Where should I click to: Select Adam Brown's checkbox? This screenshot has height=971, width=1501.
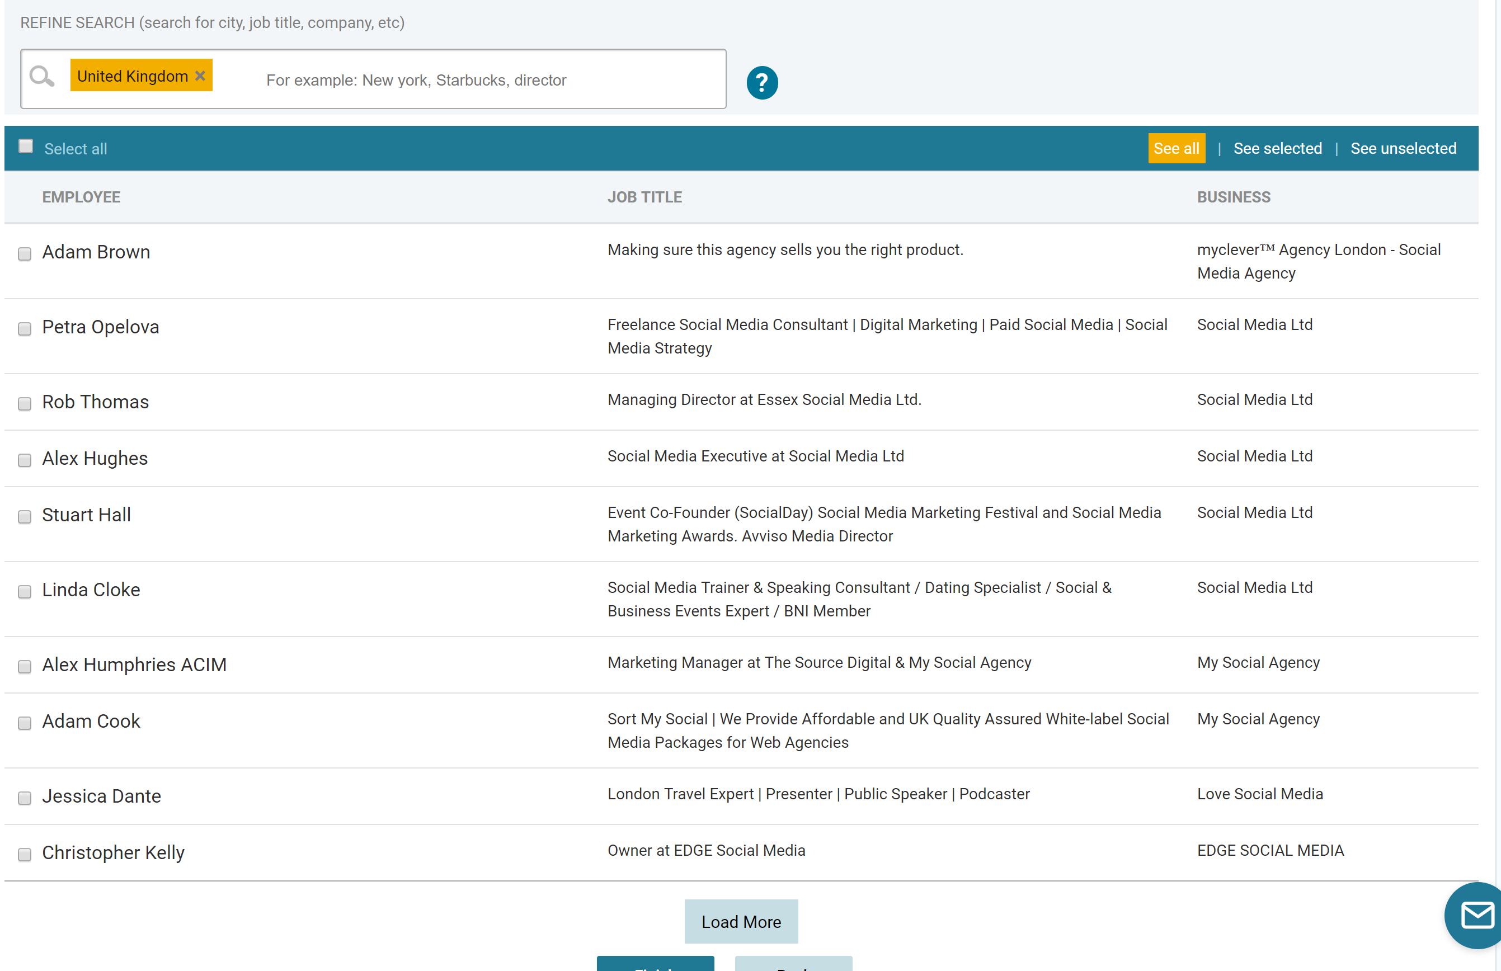[25, 254]
